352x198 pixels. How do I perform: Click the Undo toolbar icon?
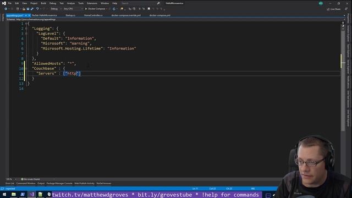pos(37,9)
